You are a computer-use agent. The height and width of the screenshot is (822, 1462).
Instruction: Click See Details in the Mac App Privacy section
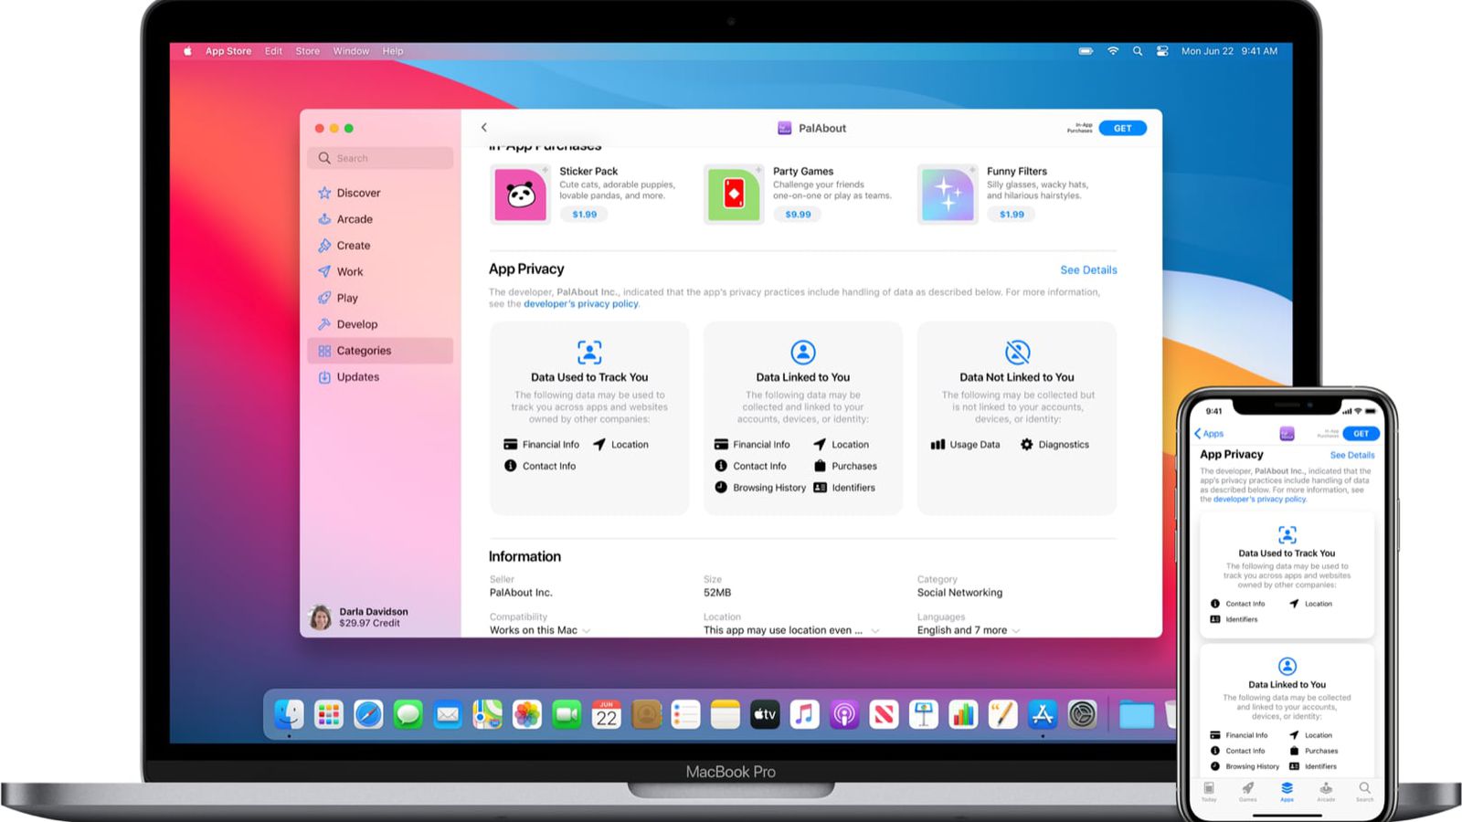coord(1088,270)
